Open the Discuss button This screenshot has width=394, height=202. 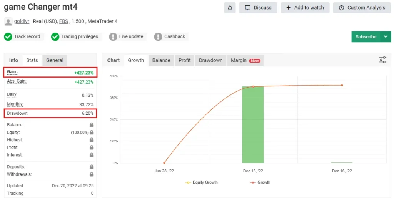[x=258, y=8]
